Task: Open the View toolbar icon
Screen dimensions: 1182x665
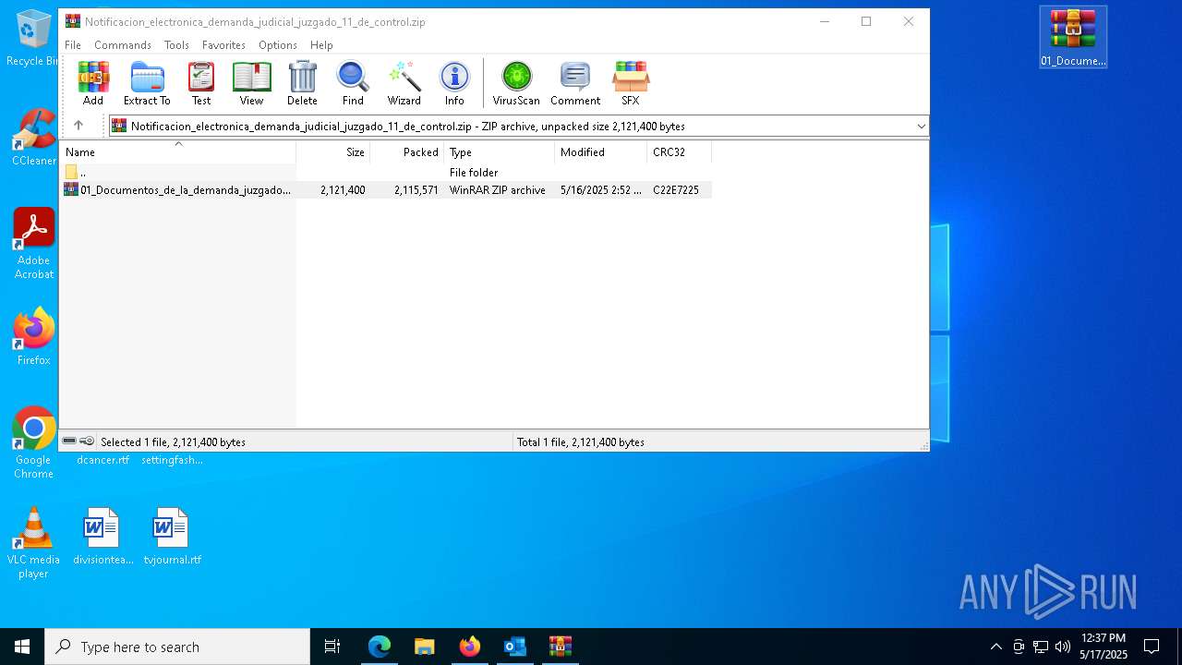Action: pos(251,84)
